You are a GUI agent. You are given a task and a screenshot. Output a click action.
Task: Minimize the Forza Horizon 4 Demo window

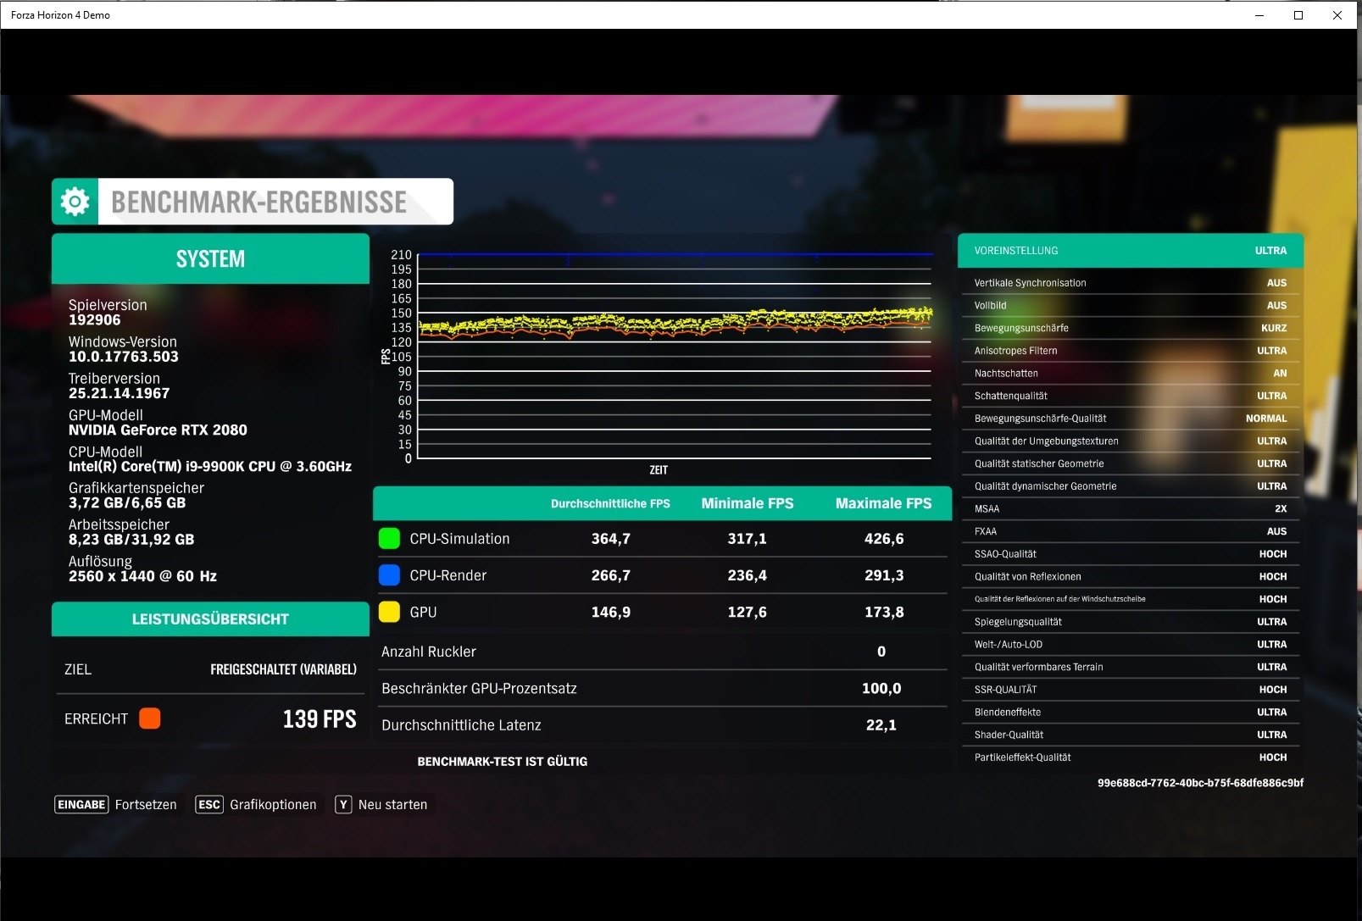tap(1259, 14)
